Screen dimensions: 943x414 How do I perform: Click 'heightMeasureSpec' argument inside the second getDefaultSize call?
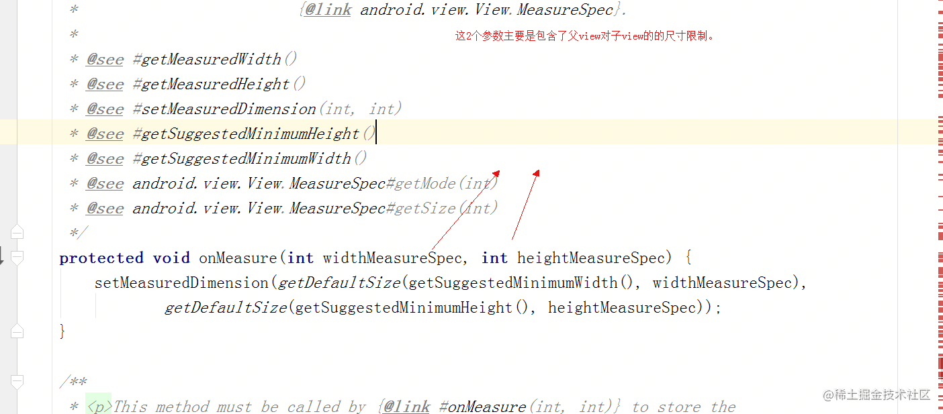click(623, 307)
